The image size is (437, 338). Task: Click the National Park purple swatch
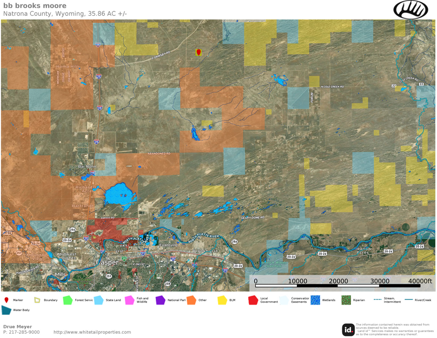(x=161, y=300)
